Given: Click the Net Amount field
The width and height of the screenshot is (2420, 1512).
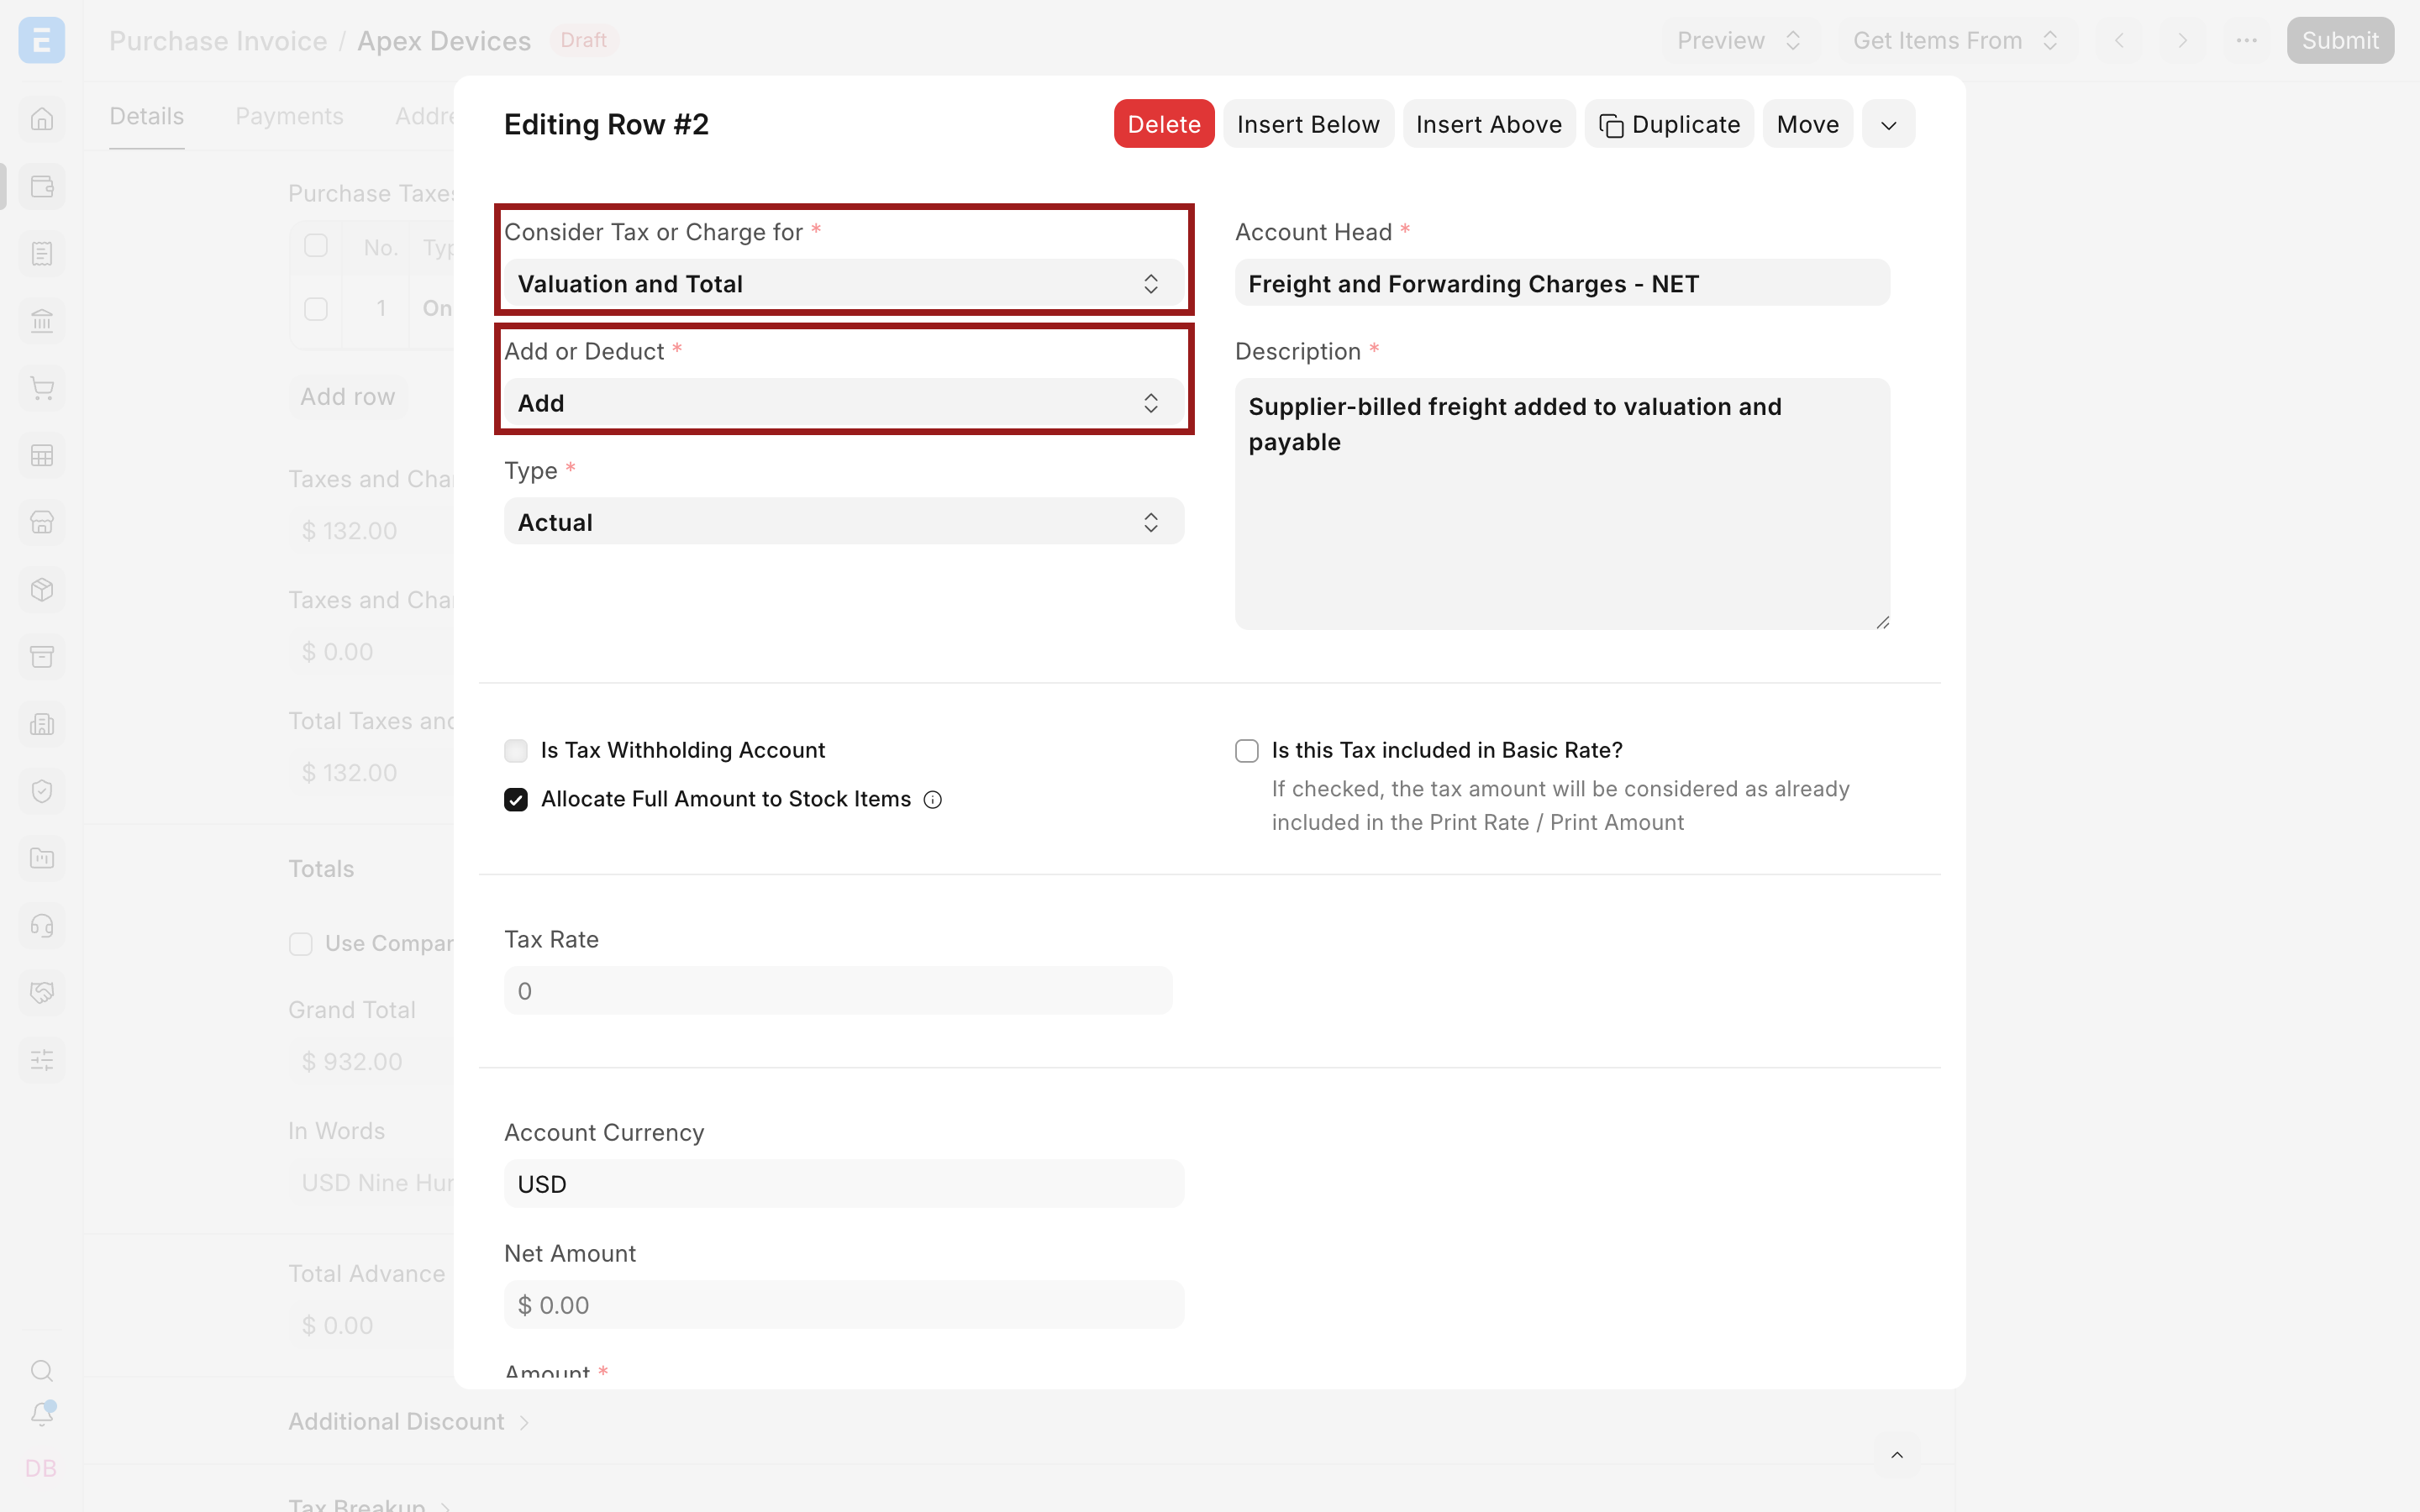Looking at the screenshot, I should (x=844, y=1305).
